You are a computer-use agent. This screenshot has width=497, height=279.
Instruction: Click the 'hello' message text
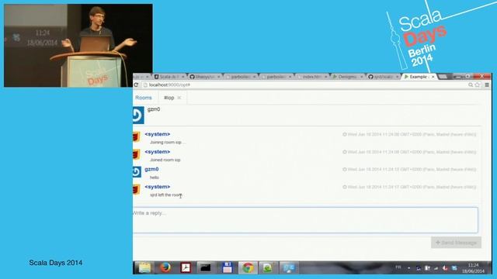pyautogui.click(x=155, y=177)
